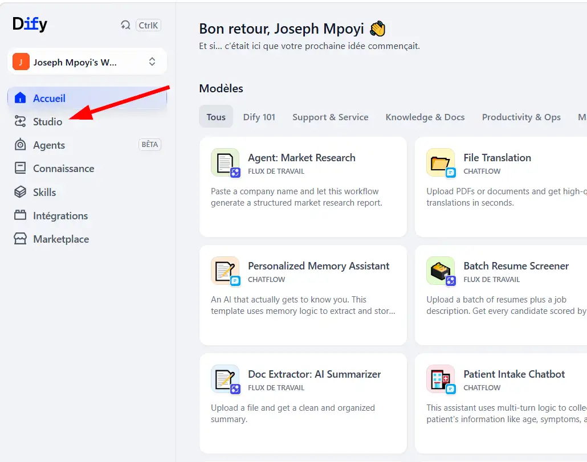Click the Bon retour, Joseph Mpoyi heading

click(x=281, y=28)
